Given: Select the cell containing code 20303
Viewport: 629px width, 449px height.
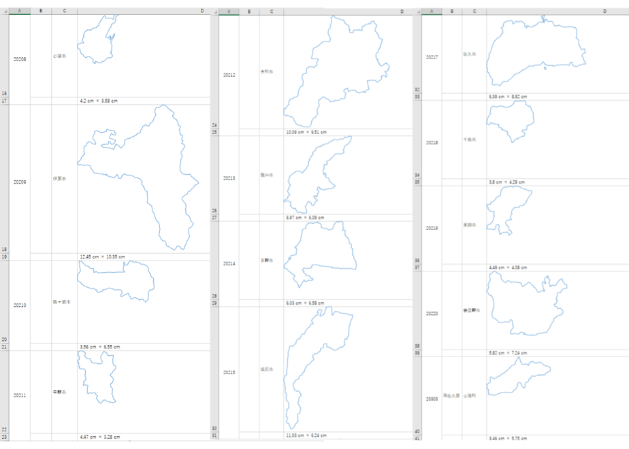Looking at the screenshot, I should pos(432,399).
